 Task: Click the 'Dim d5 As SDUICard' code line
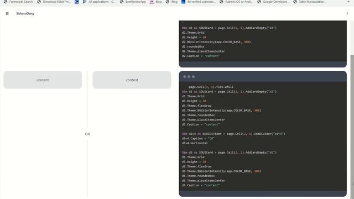tap(229, 153)
